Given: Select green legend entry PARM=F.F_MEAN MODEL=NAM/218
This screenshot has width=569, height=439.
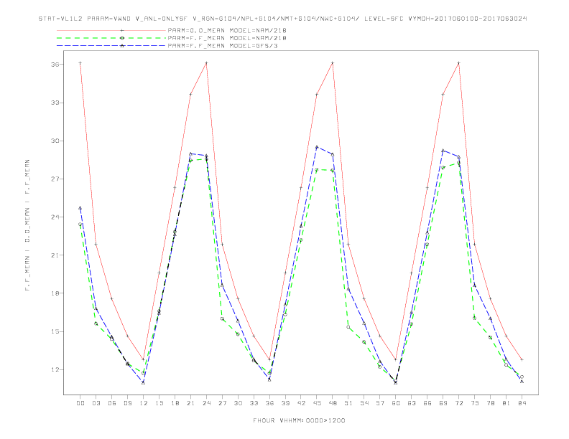Looking at the screenshot, I should 227,38.
